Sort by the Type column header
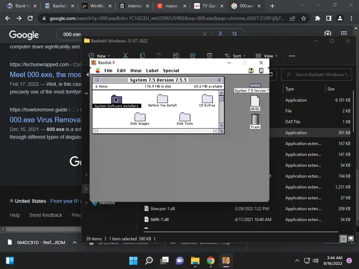 (290, 89)
